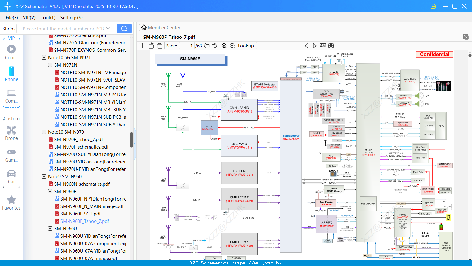Open the File(F) menu
This screenshot has height=266, width=472.
[12, 18]
